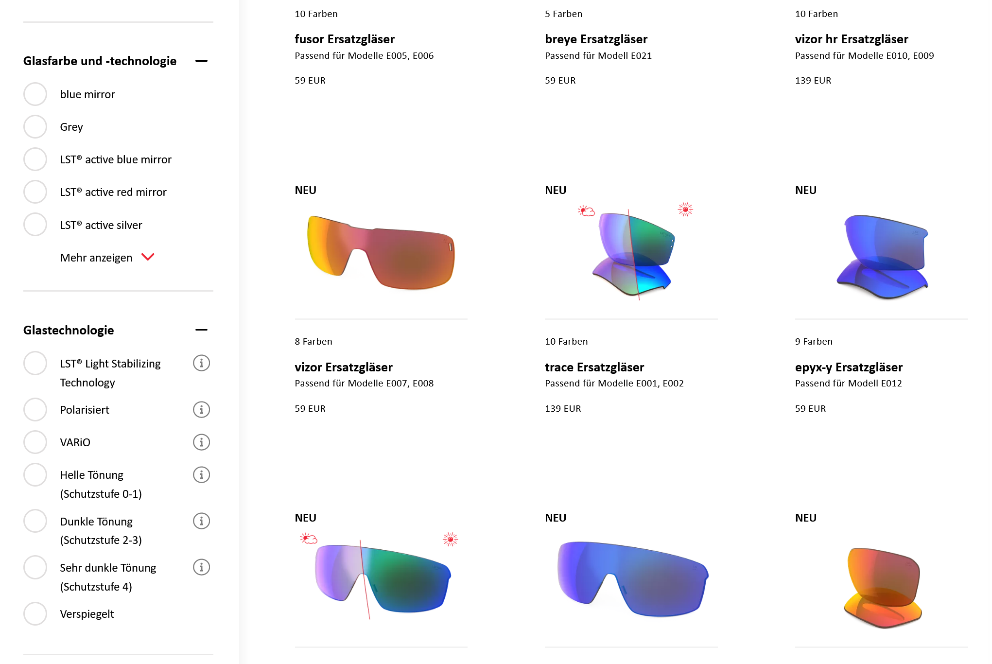This screenshot has height=664, width=992.
Task: Select the VARiO filter option
Action: tap(35, 442)
